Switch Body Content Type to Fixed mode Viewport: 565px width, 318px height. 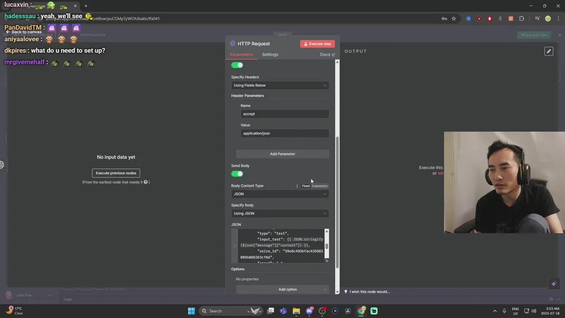(x=305, y=186)
